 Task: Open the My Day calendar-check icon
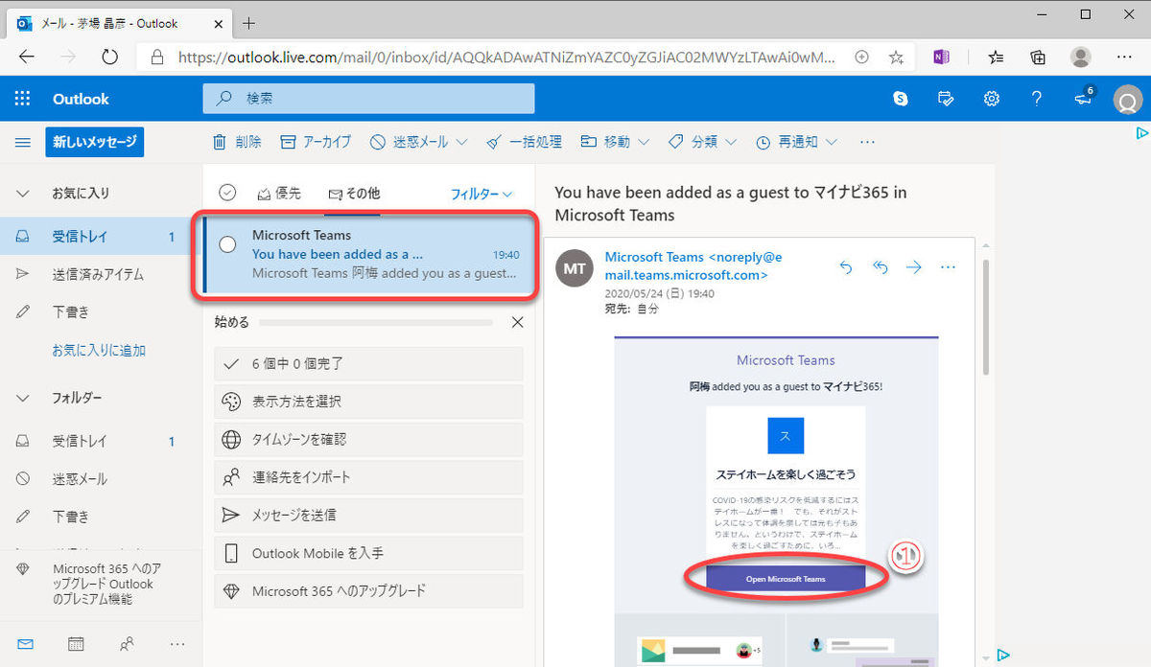tap(947, 99)
